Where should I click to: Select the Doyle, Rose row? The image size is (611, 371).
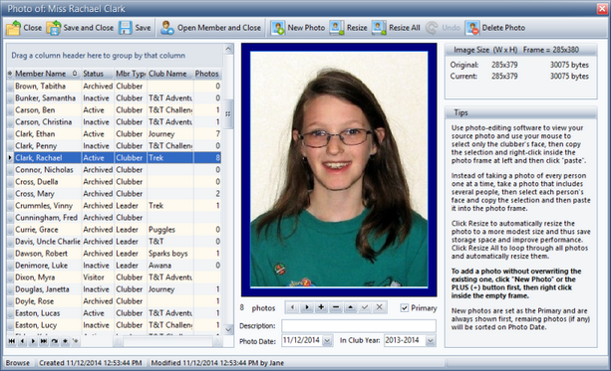(115, 301)
